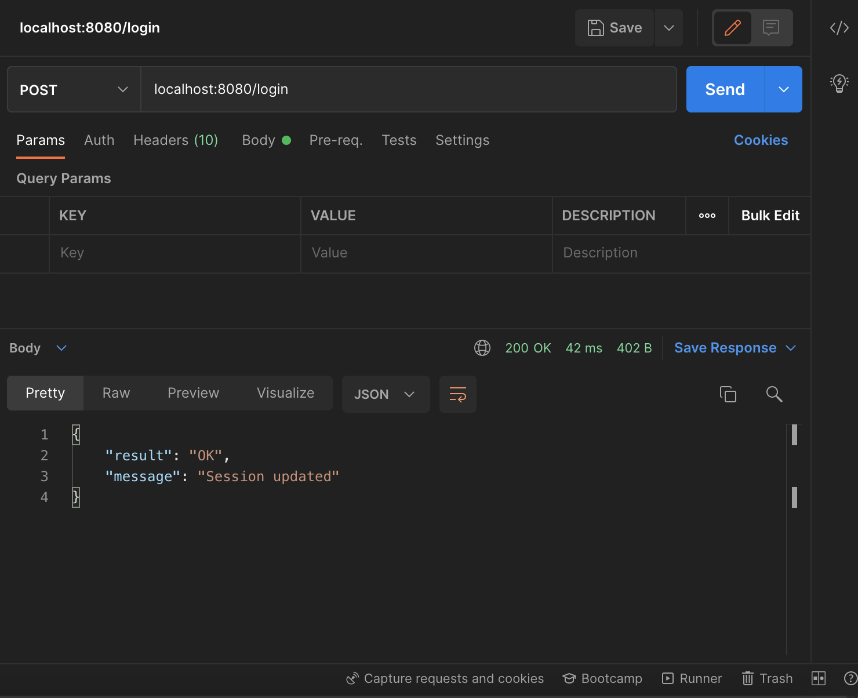858x698 pixels.
Task: Toggle the comments view icon
Action: 771,27
